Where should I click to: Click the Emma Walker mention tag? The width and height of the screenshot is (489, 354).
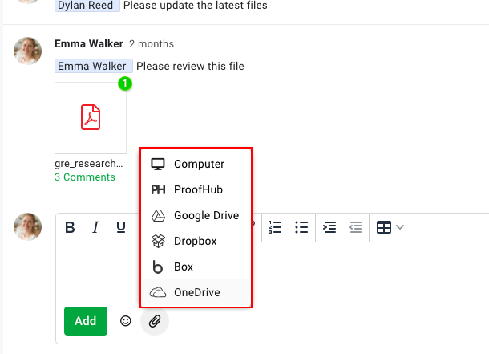(94, 66)
